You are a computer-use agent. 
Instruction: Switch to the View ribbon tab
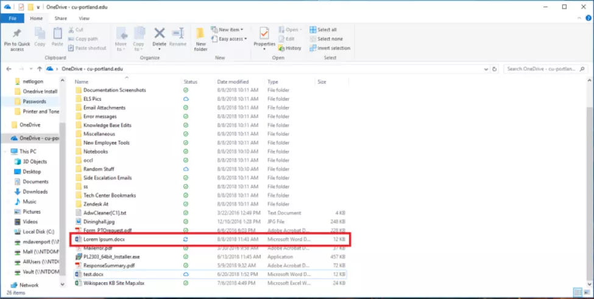pyautogui.click(x=84, y=18)
